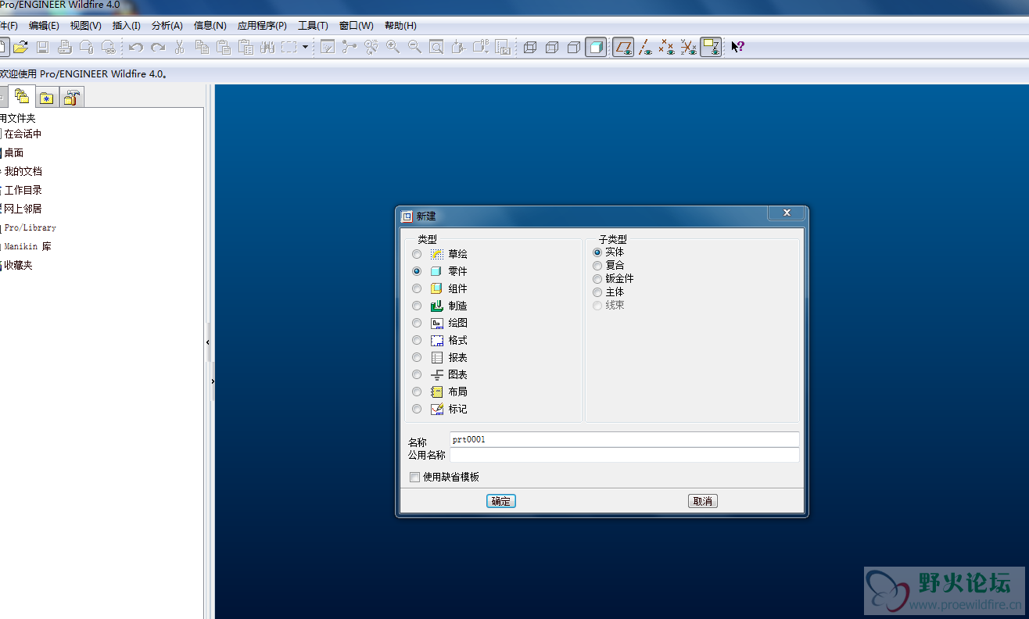Click the Save floppy disk icon
This screenshot has width=1029, height=619.
(42, 47)
